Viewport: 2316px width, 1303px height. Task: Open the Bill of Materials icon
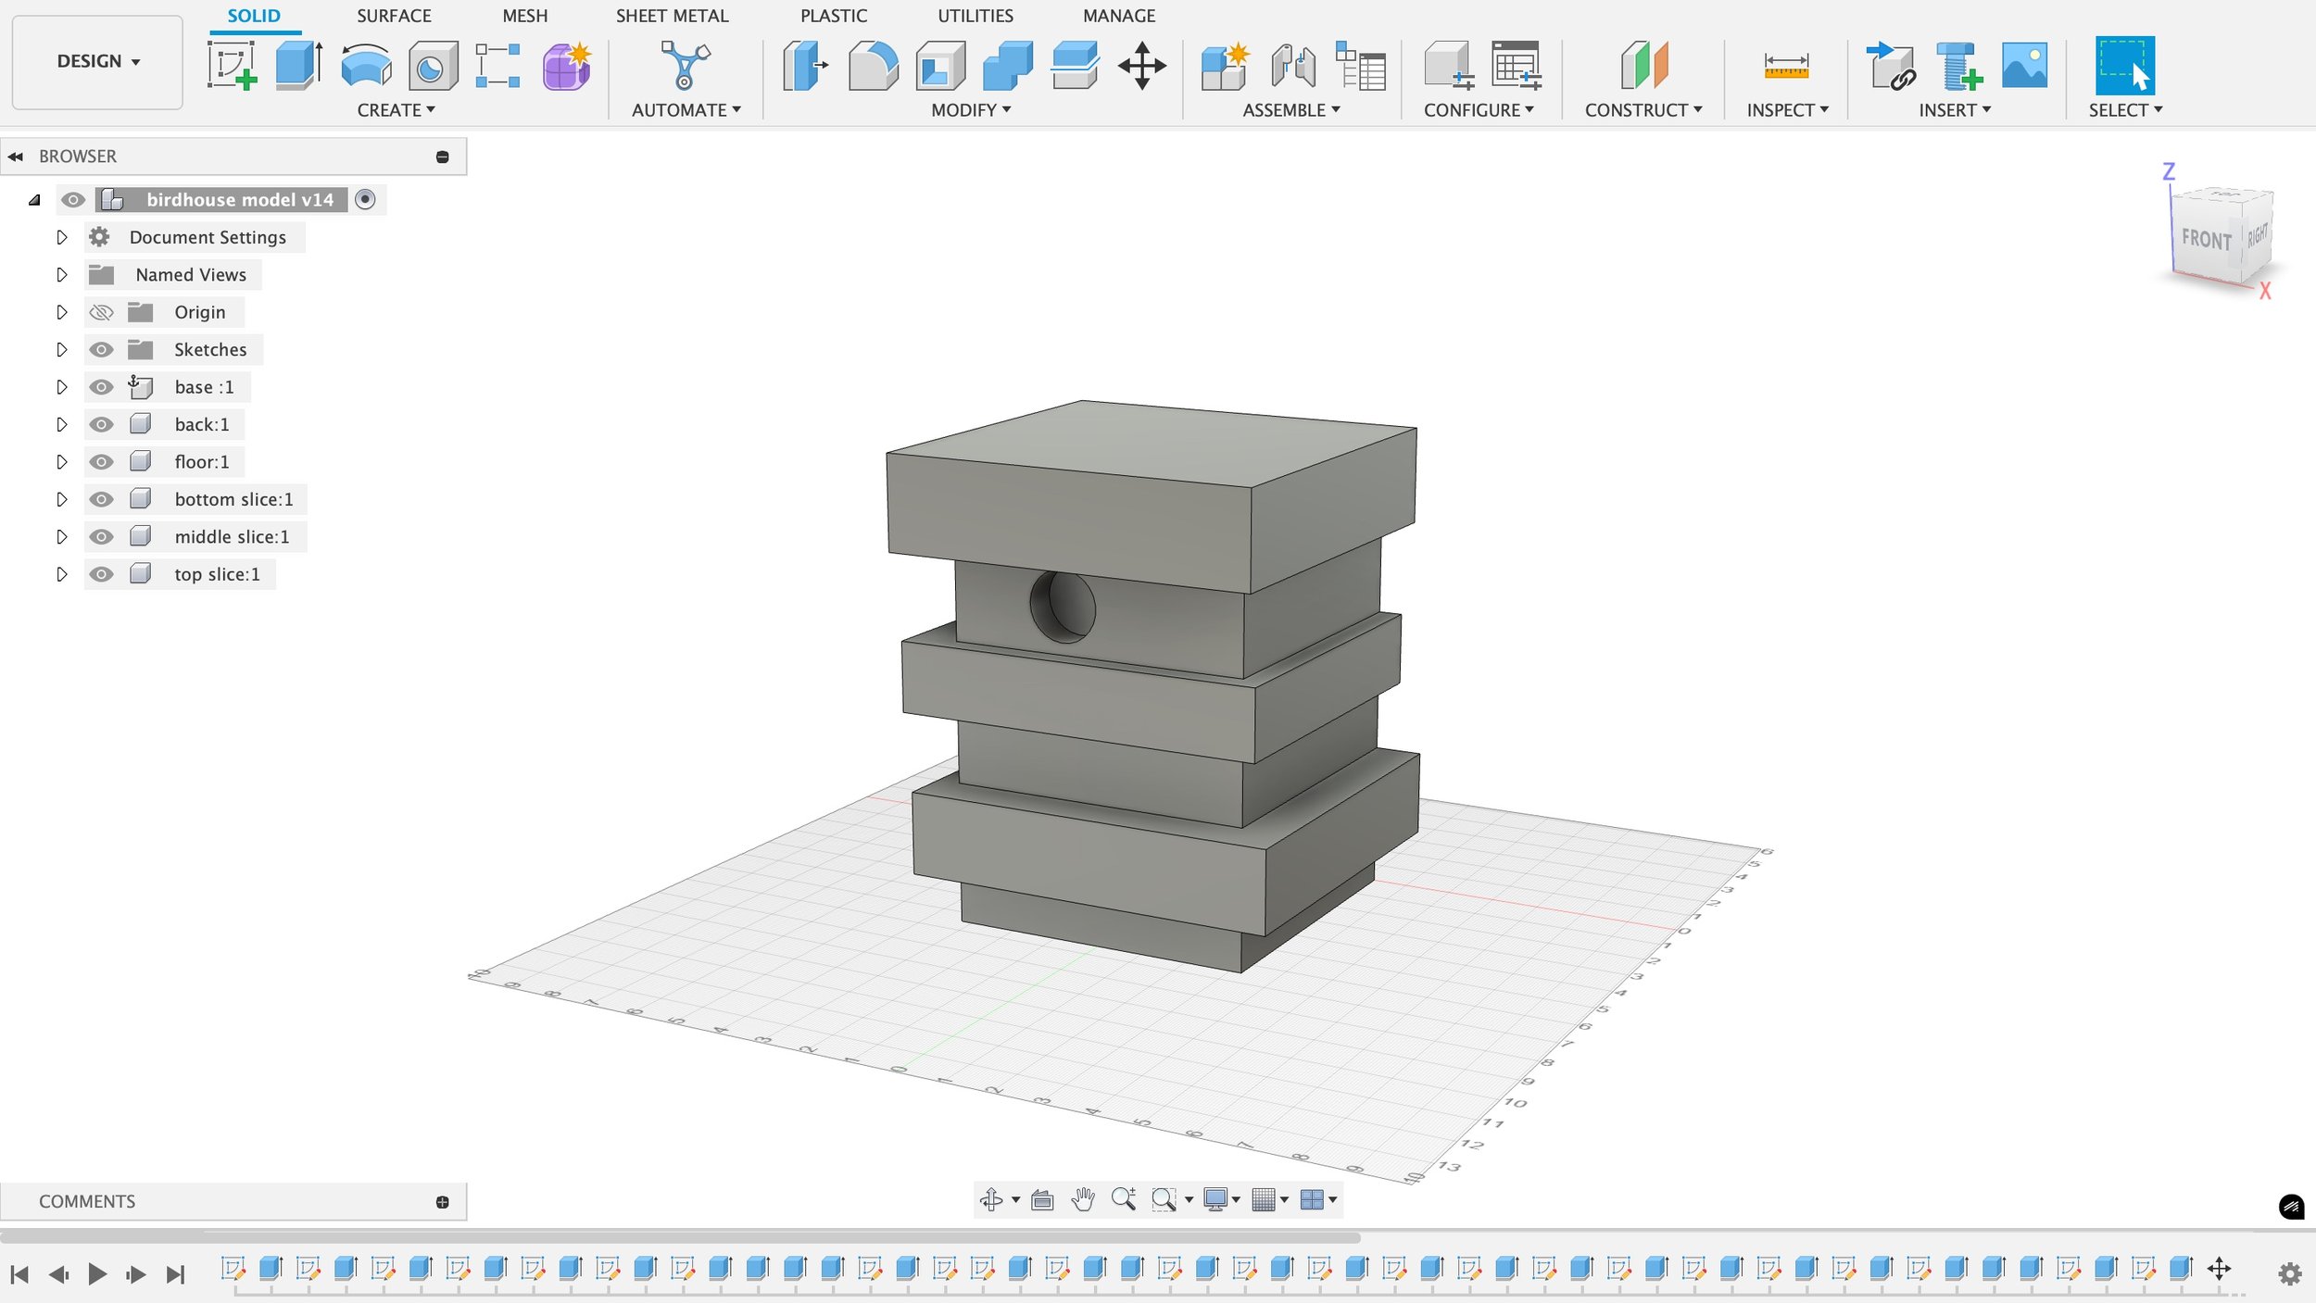click(1361, 66)
